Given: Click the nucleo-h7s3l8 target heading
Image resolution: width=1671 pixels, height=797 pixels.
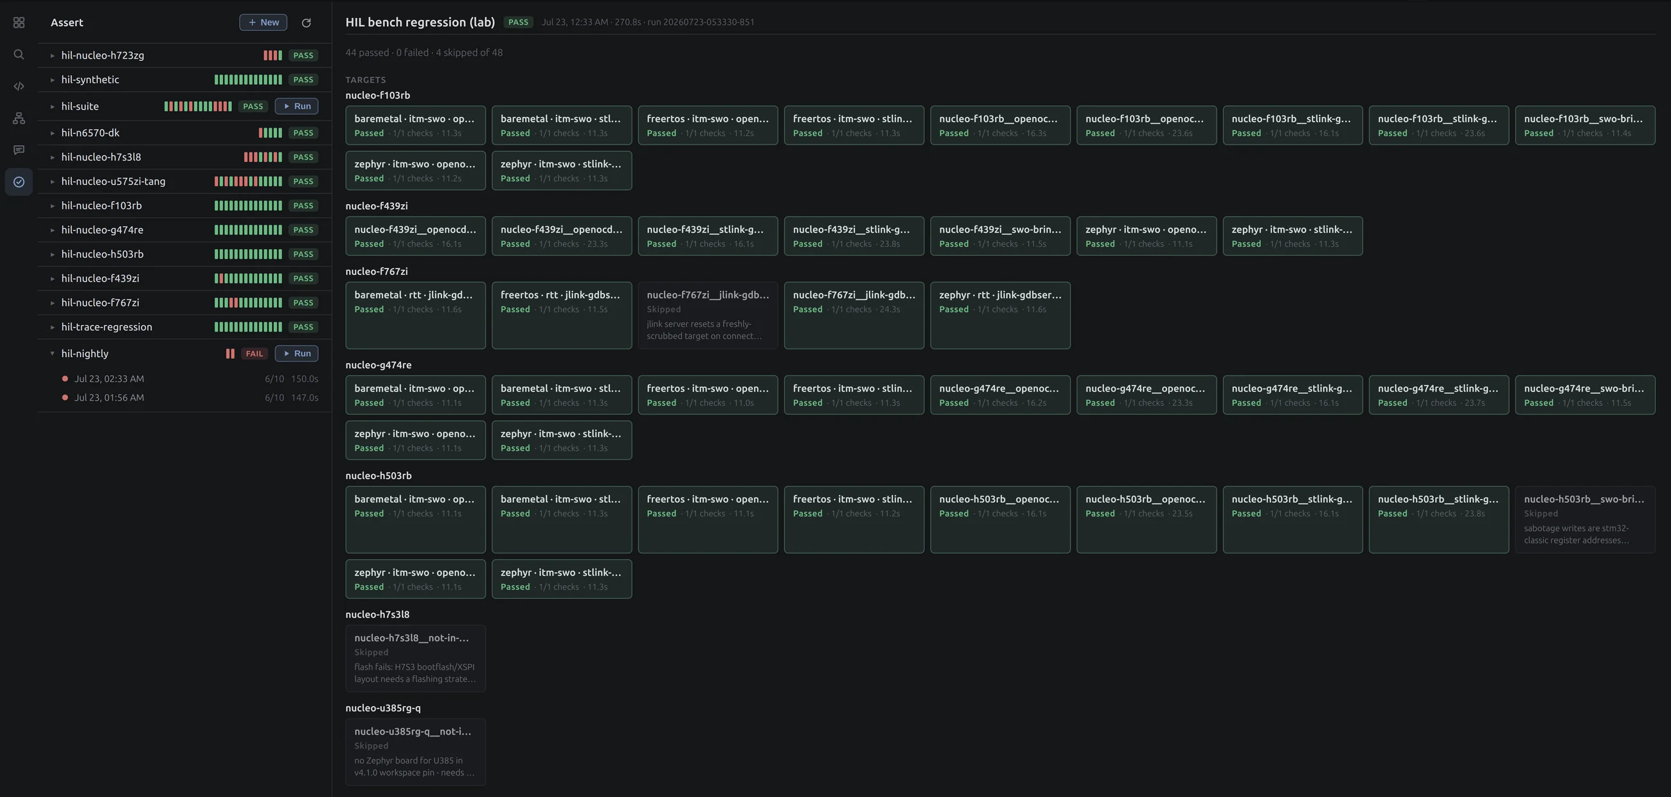Looking at the screenshot, I should 377,615.
